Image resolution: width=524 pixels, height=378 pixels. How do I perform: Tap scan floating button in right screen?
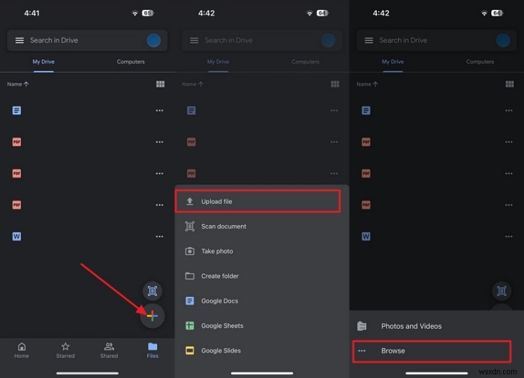click(502, 291)
